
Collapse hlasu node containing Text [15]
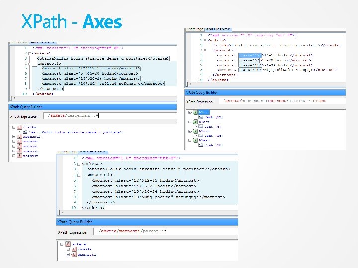(190, 131)
